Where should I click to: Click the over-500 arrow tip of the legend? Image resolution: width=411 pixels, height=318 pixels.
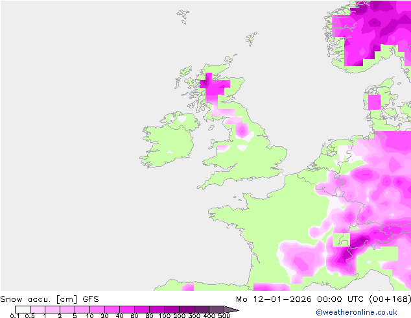231,310
